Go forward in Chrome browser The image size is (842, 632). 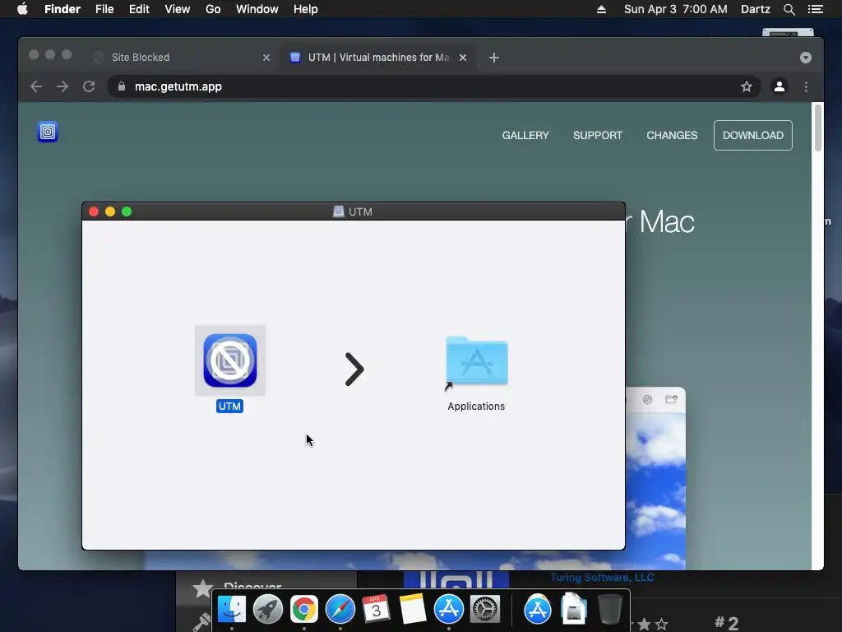(62, 86)
